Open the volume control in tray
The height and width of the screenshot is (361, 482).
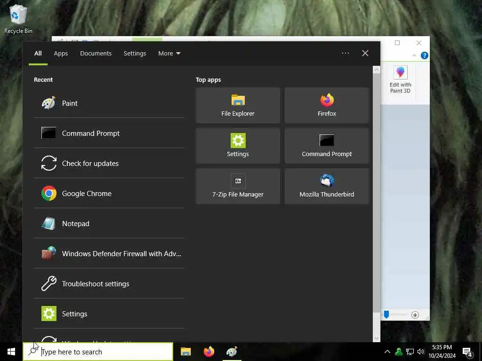[421, 352]
